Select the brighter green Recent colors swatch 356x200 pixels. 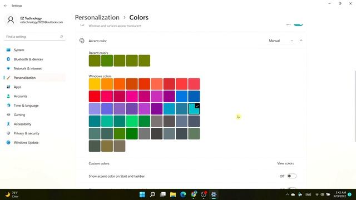(107, 61)
